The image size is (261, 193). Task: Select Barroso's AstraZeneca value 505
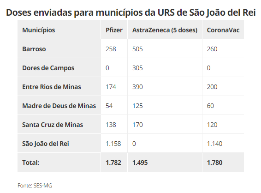pos(137,49)
